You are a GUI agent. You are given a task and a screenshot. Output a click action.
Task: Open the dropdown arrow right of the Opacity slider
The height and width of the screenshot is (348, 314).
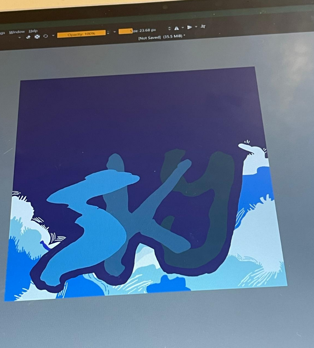(x=114, y=32)
